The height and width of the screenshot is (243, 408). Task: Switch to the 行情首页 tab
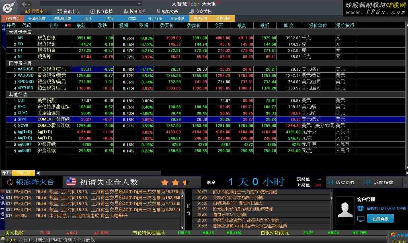click(x=13, y=19)
